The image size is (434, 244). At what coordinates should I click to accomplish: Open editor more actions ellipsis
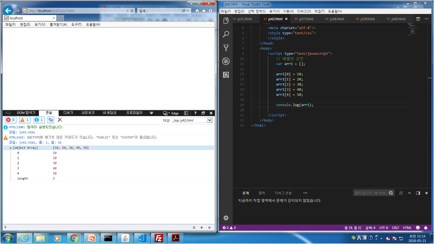[x=427, y=19]
